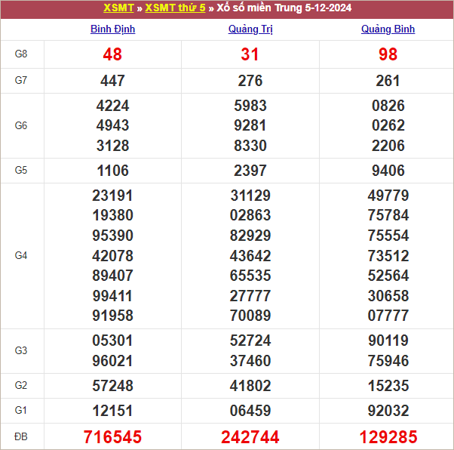Click special prize 129285
Viewport: 454px width, 450px height.
[x=388, y=437]
